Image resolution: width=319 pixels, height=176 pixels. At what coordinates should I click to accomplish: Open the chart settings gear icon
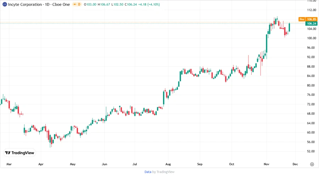click(x=312, y=164)
